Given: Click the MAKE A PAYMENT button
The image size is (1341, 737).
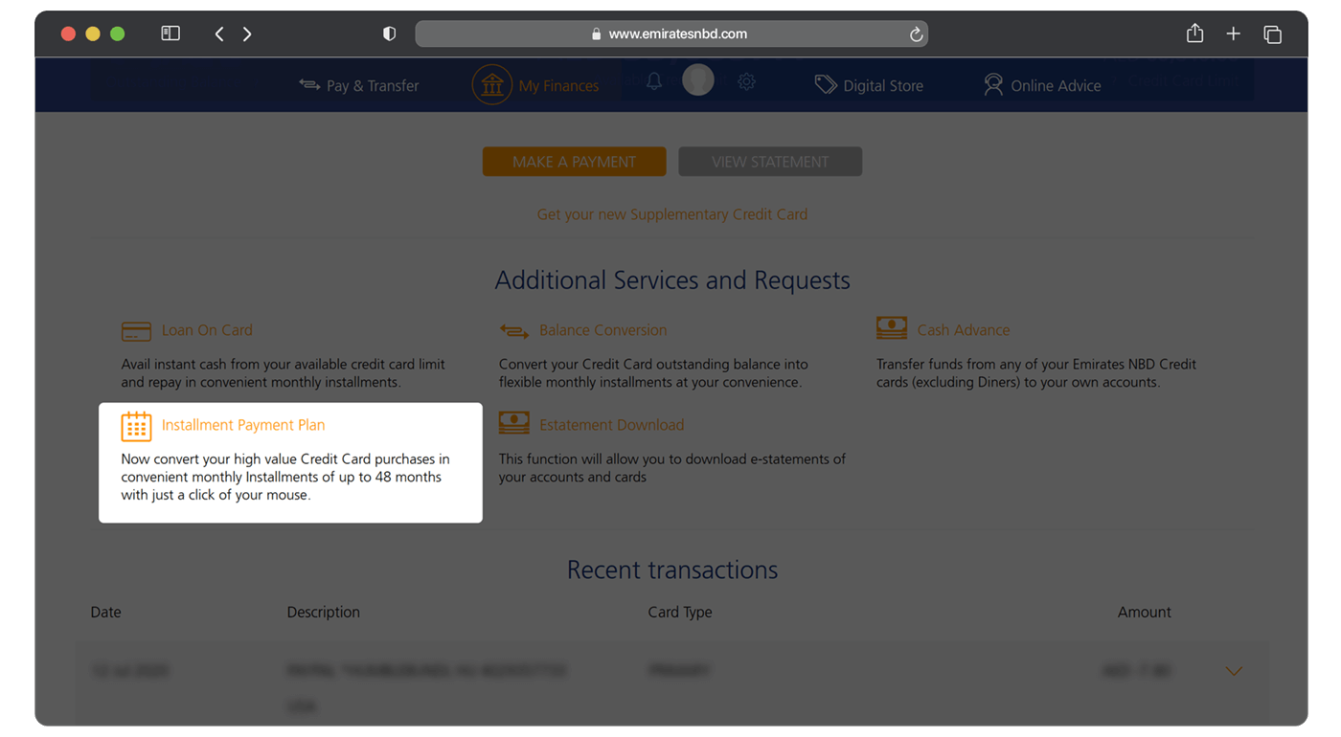Looking at the screenshot, I should coord(575,162).
